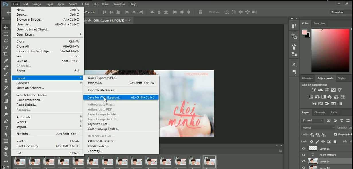Switch to the Channels tab
Screen dimensions: 353x169
[320, 112]
